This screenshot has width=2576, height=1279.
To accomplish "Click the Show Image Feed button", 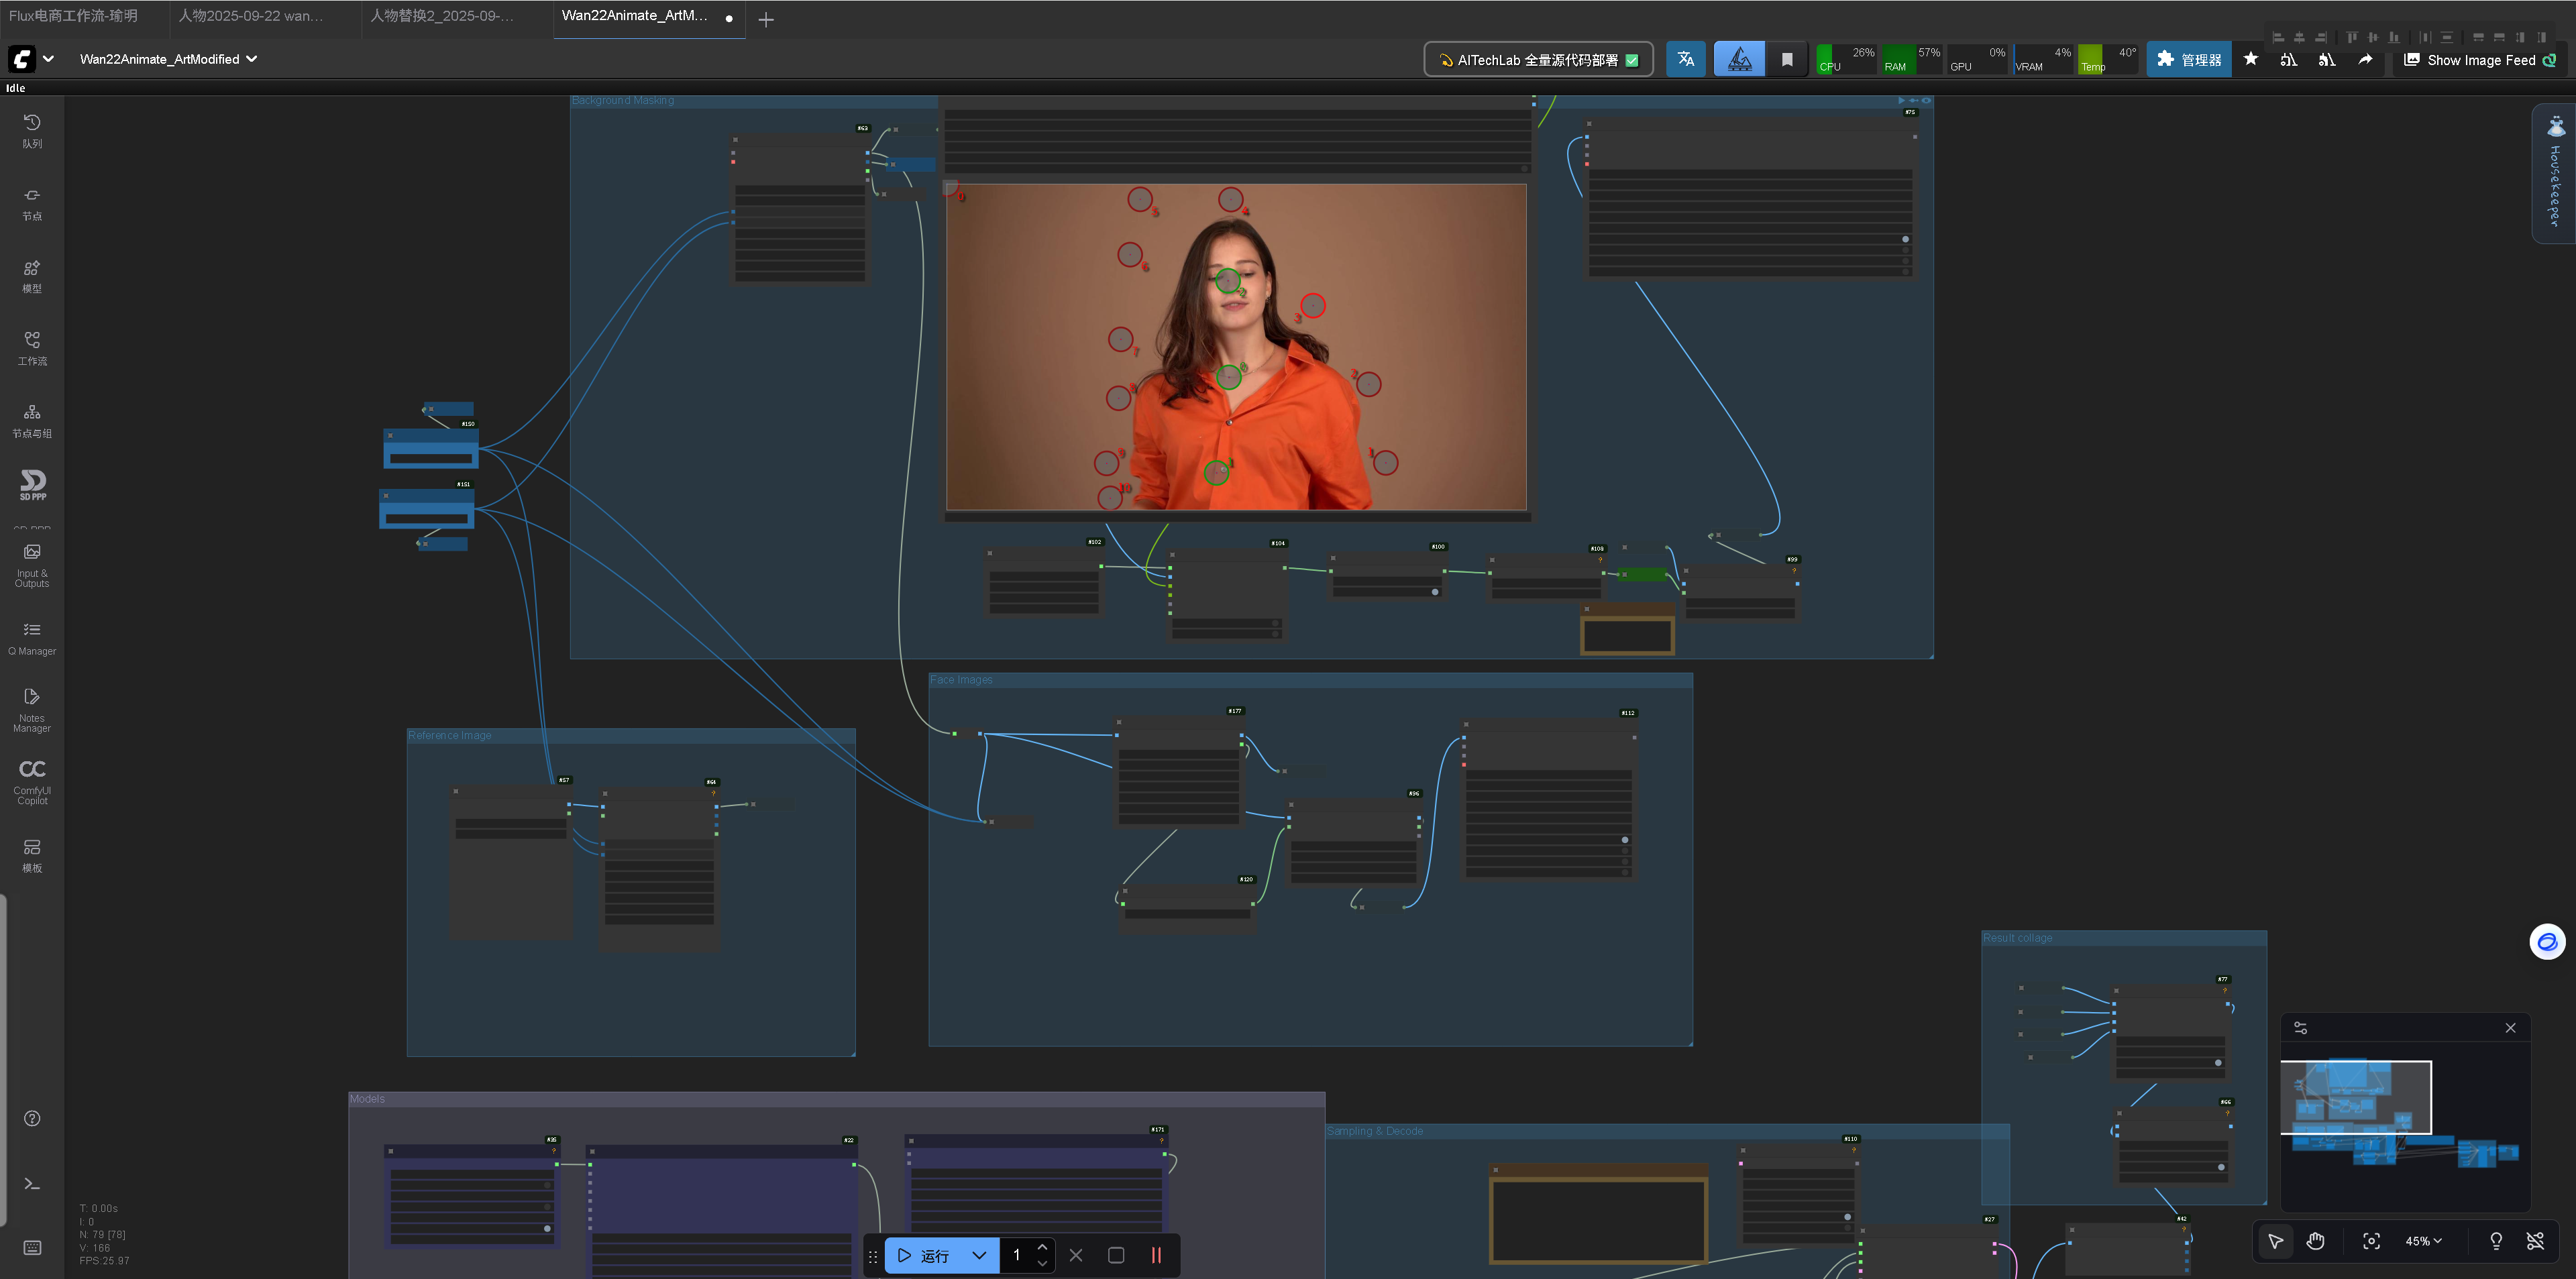I will tap(2479, 60).
